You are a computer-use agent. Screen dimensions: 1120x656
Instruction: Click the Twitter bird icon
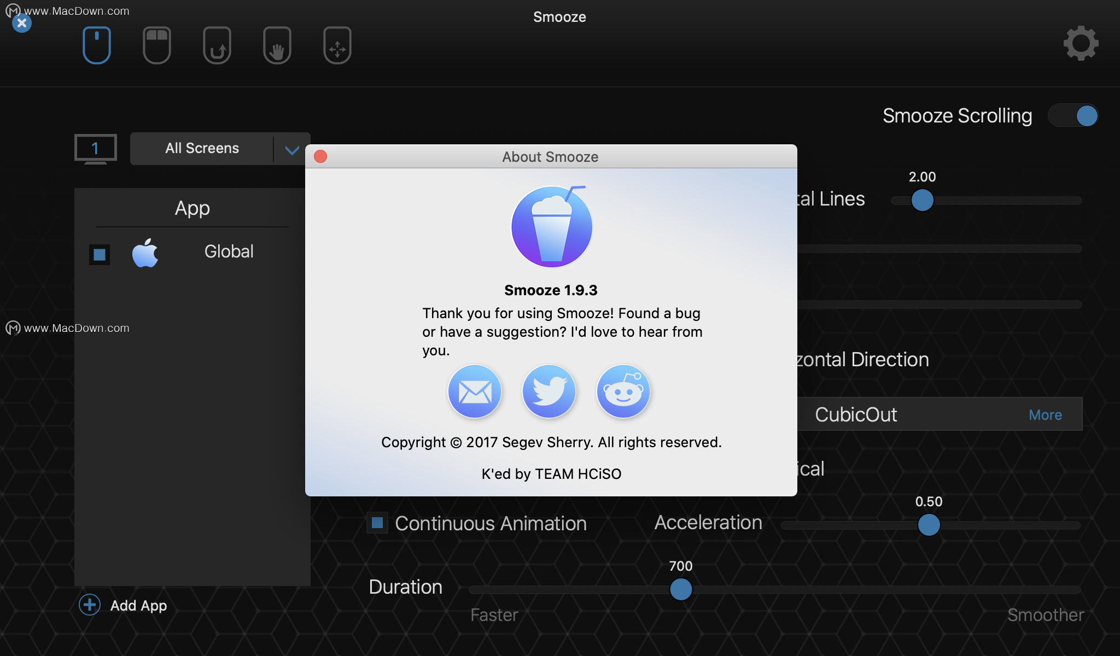coord(549,391)
